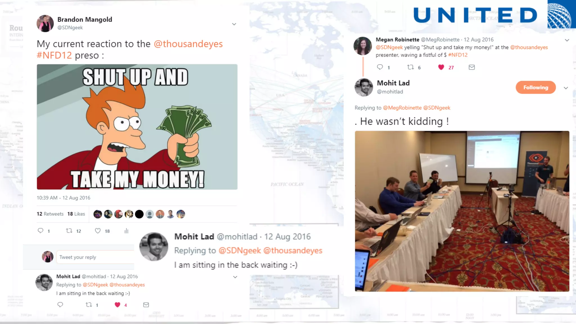Toggle the red heart showing 4 likes
The width and height of the screenshot is (576, 324).
tap(118, 305)
